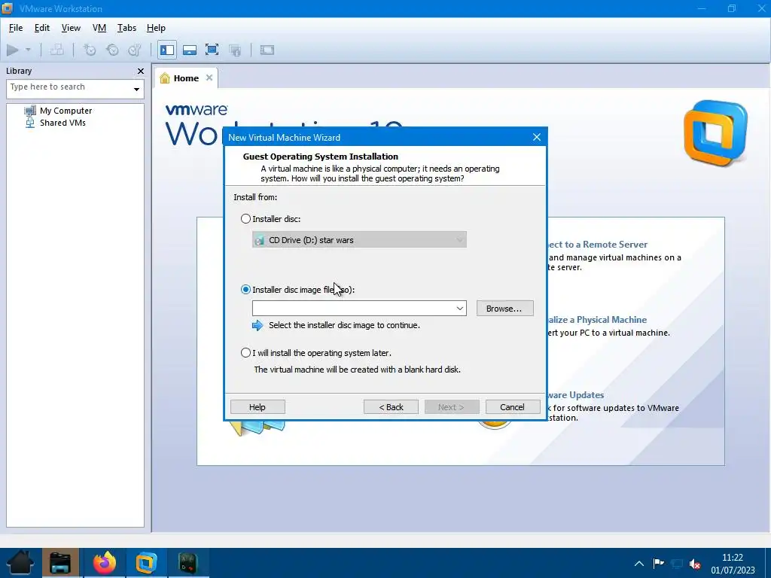Open the calculator taskbar icon

click(x=187, y=563)
